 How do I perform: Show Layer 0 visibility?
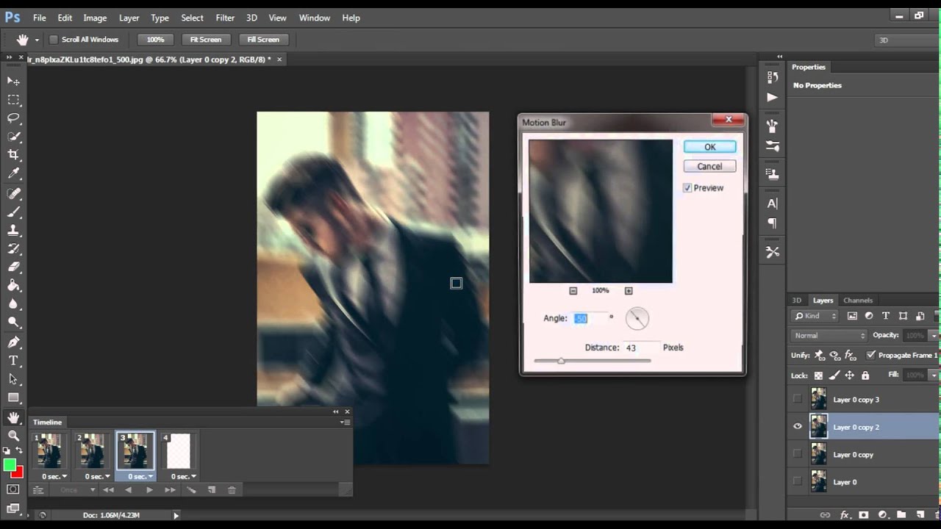coord(798,482)
